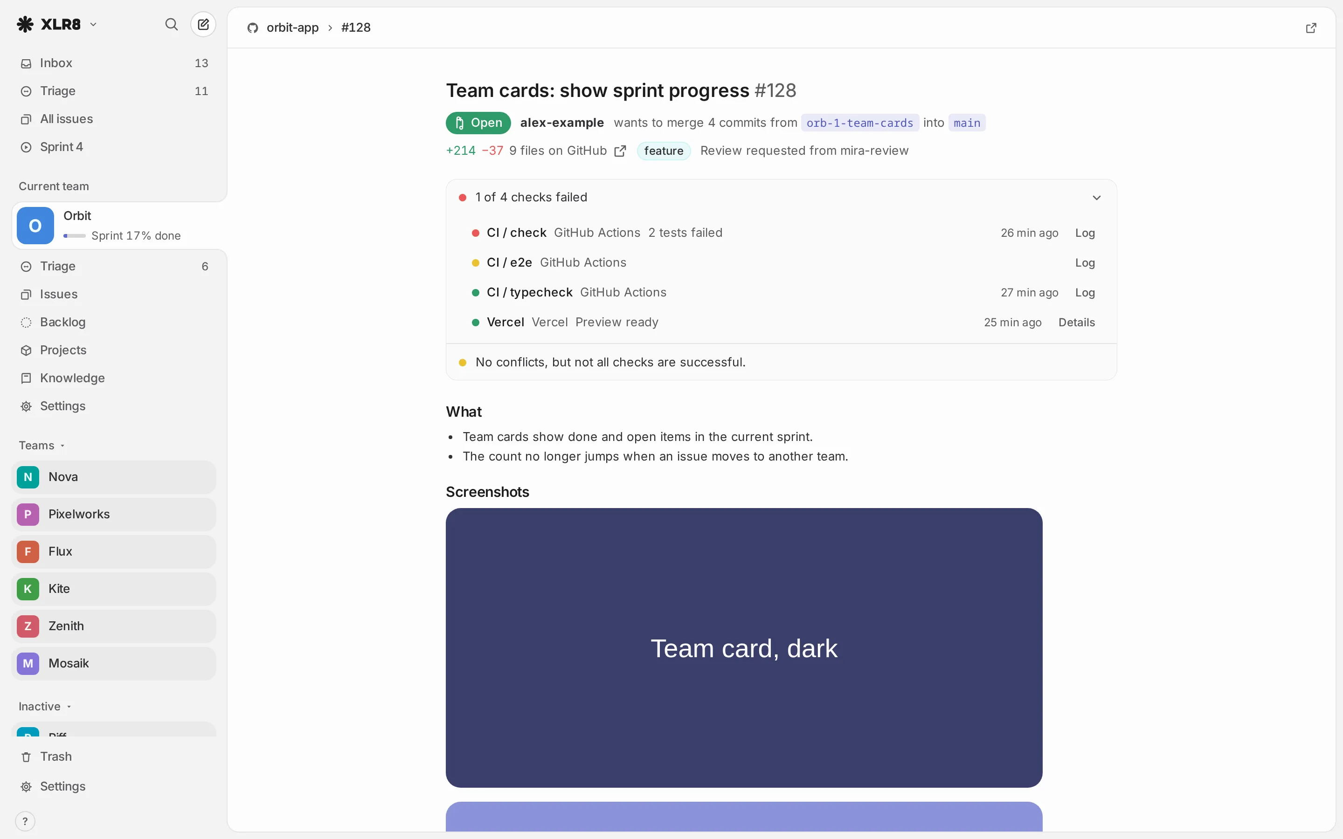Open Log for CI / typecheck

1085,292
